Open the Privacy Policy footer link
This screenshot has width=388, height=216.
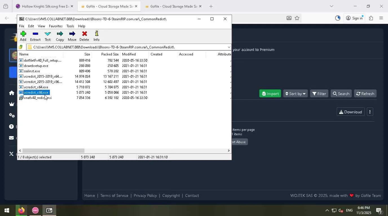(x=145, y=195)
